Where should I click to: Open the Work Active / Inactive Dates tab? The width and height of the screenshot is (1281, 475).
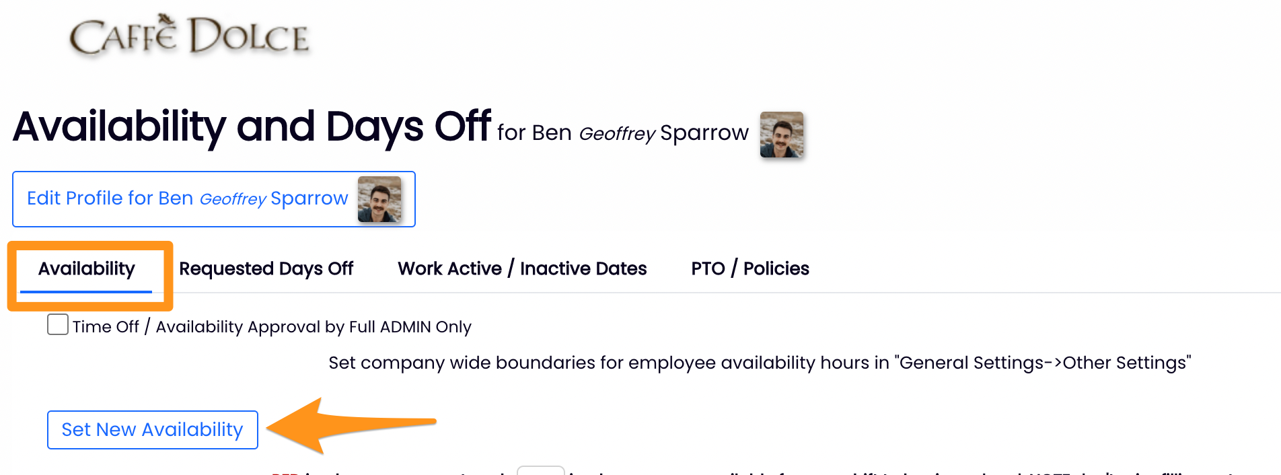(x=522, y=268)
